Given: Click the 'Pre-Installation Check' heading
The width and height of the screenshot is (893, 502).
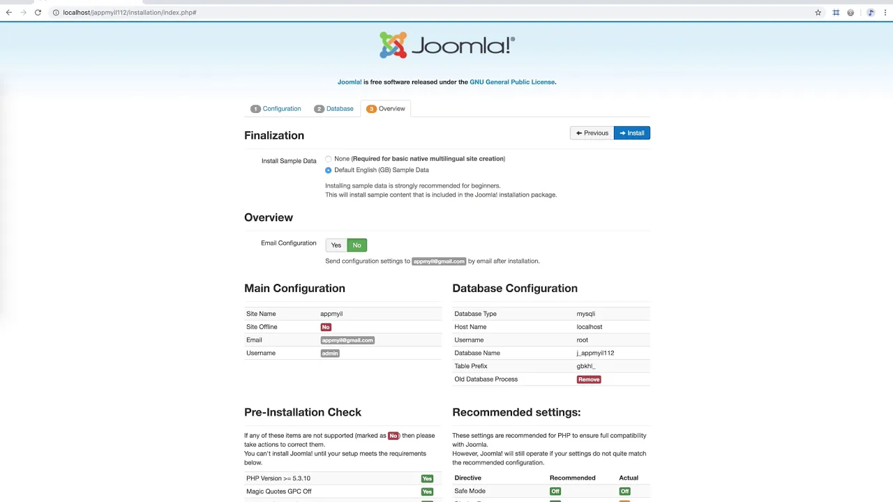Looking at the screenshot, I should [x=303, y=413].
